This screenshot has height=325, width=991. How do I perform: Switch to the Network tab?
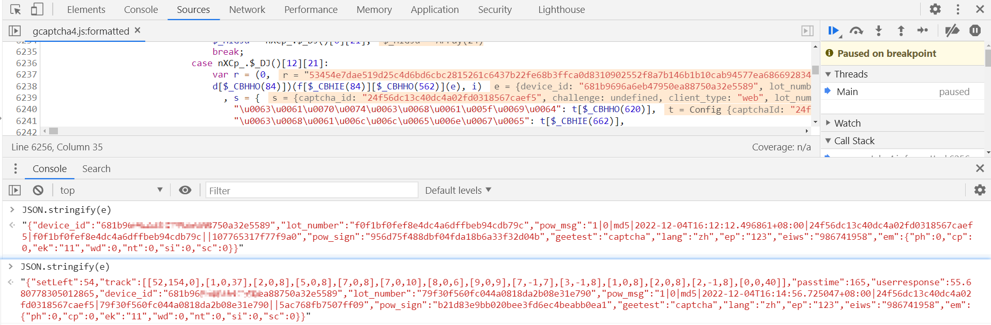247,9
